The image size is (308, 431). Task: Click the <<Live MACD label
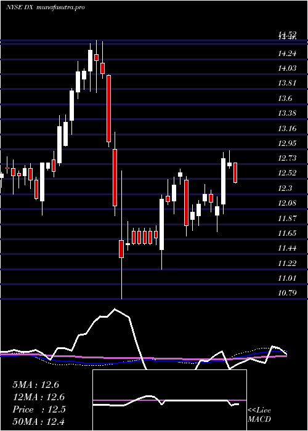click(259, 414)
